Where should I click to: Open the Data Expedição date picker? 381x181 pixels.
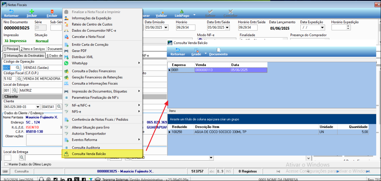point(321,28)
